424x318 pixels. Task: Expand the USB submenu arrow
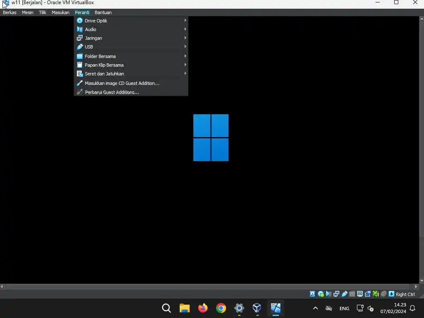[185, 46]
